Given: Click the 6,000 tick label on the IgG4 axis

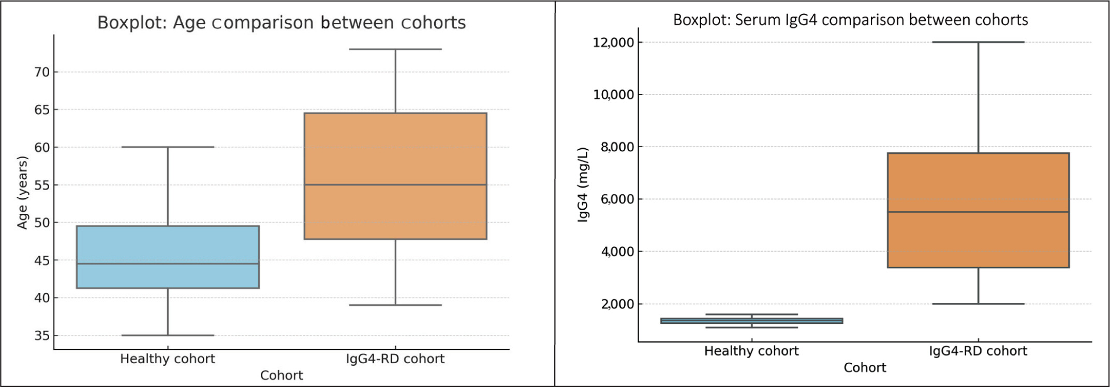Looking at the screenshot, I should (x=617, y=199).
